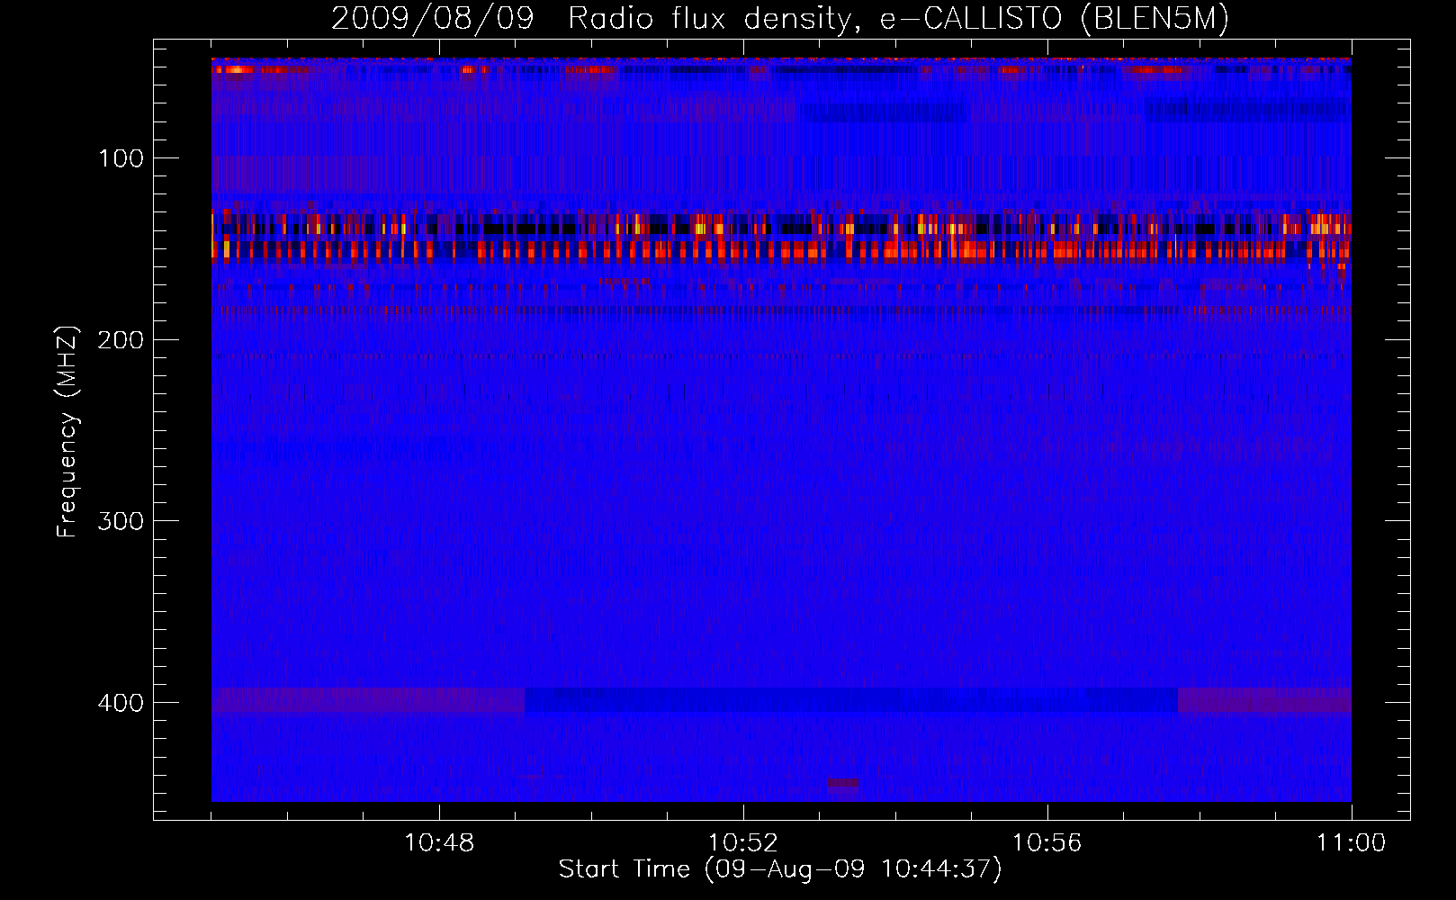1456x900 pixels.
Task: Click the '100' frequency tick label
Action: click(121, 159)
